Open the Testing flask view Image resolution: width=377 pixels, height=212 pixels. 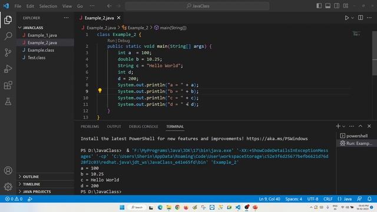pos(8,101)
